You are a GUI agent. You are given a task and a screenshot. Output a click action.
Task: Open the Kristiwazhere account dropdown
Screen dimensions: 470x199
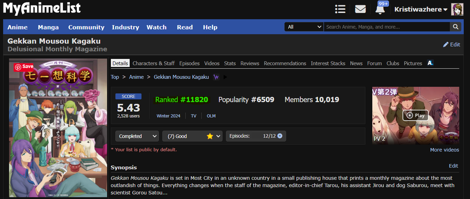[x=421, y=10]
